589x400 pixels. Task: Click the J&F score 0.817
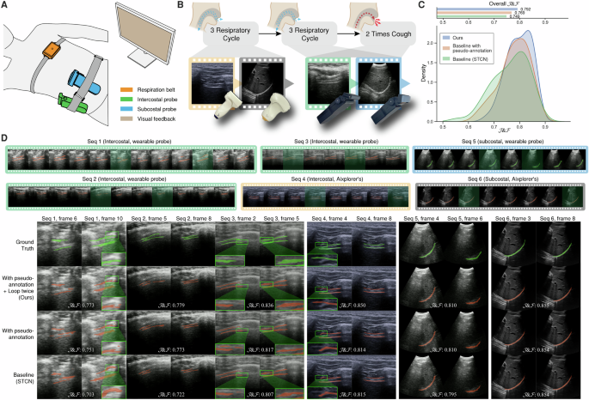pyautogui.click(x=260, y=349)
